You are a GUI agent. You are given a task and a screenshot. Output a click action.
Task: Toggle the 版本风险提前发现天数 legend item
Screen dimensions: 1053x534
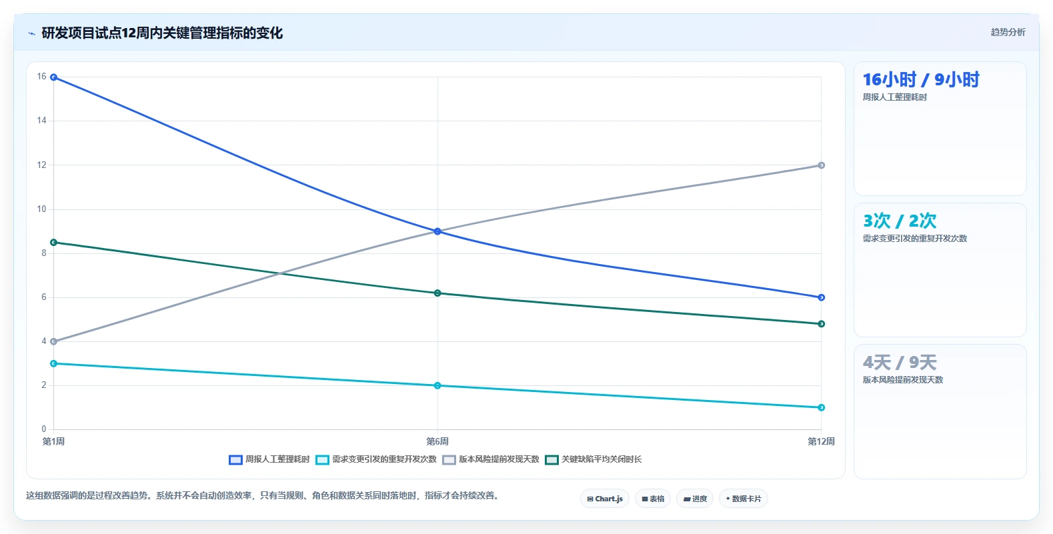tap(491, 459)
